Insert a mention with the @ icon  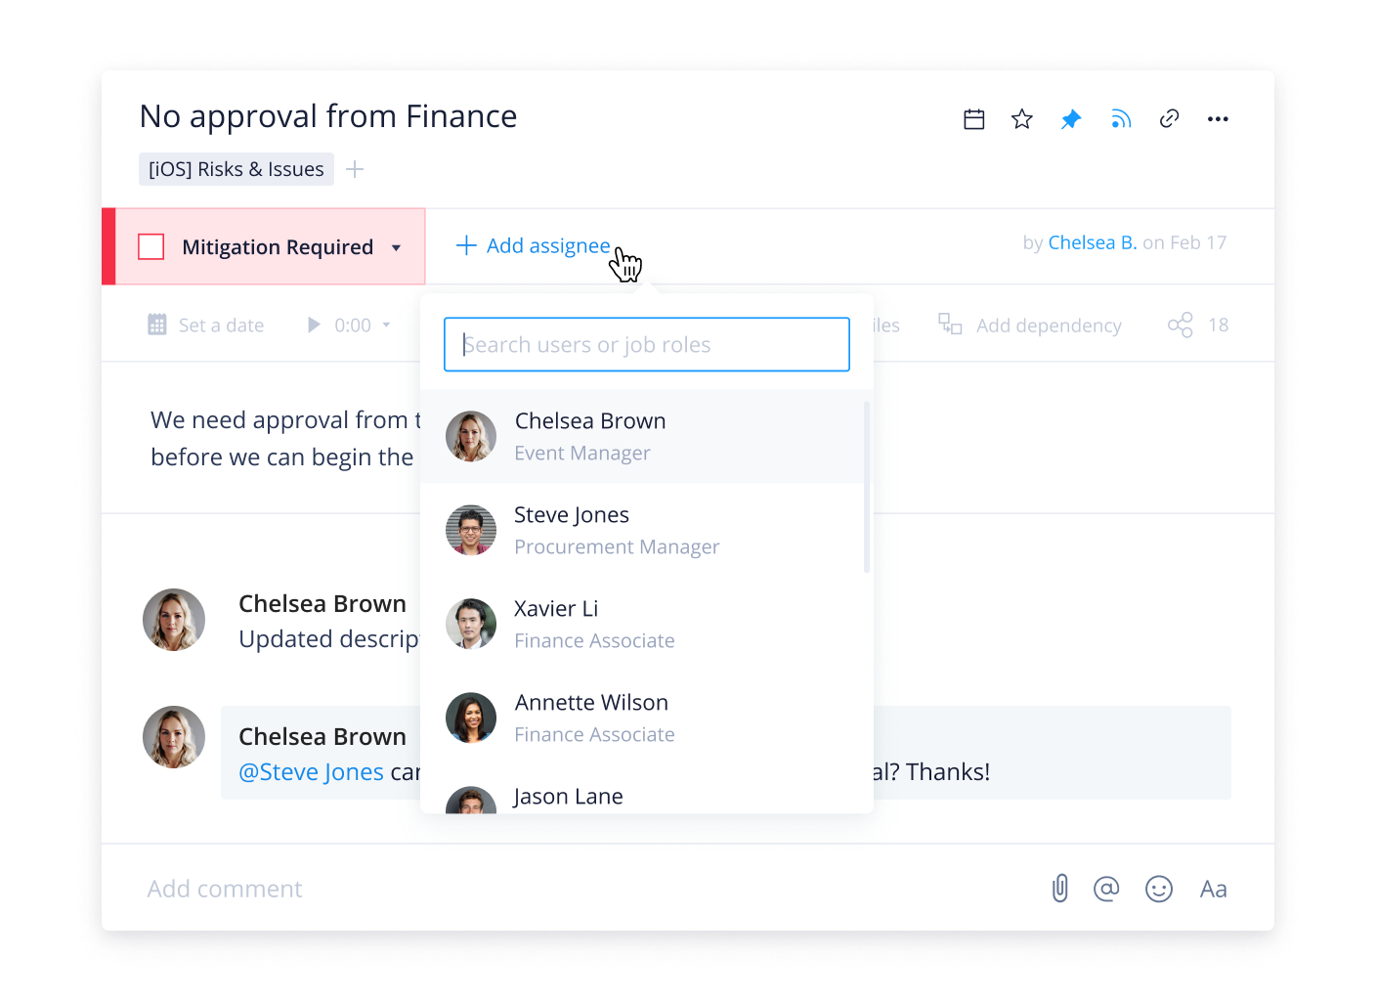(x=1106, y=889)
